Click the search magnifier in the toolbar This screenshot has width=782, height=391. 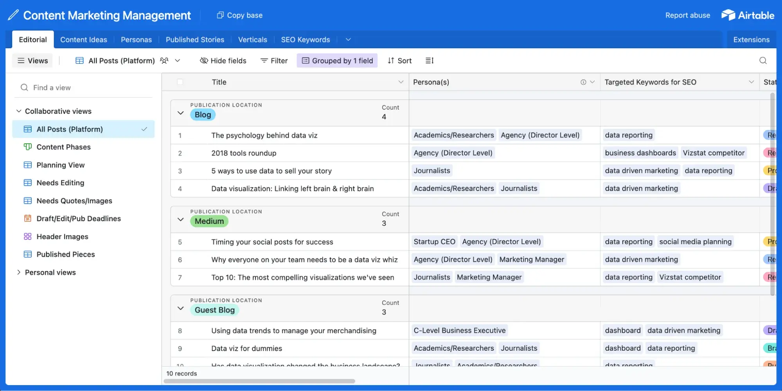click(763, 61)
